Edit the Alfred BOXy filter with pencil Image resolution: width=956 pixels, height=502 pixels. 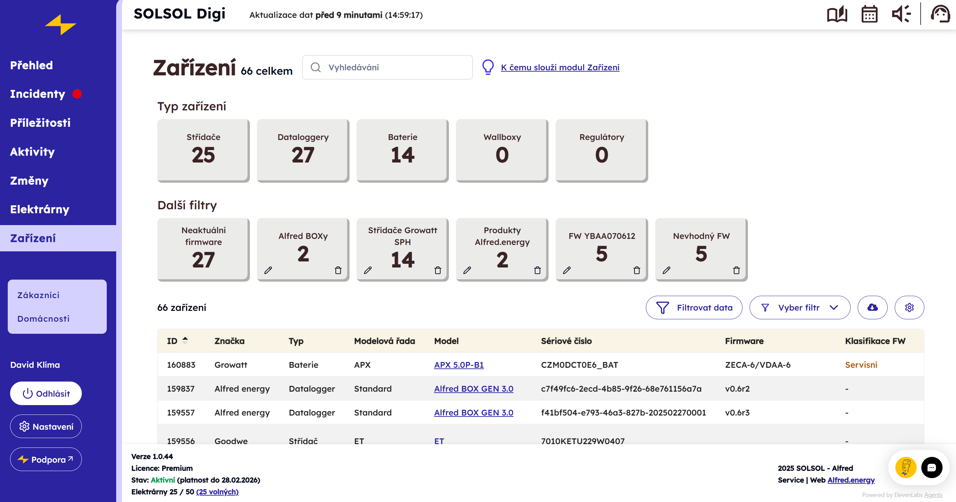[268, 270]
